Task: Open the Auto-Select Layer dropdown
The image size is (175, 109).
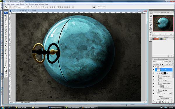Action: pos(21,7)
